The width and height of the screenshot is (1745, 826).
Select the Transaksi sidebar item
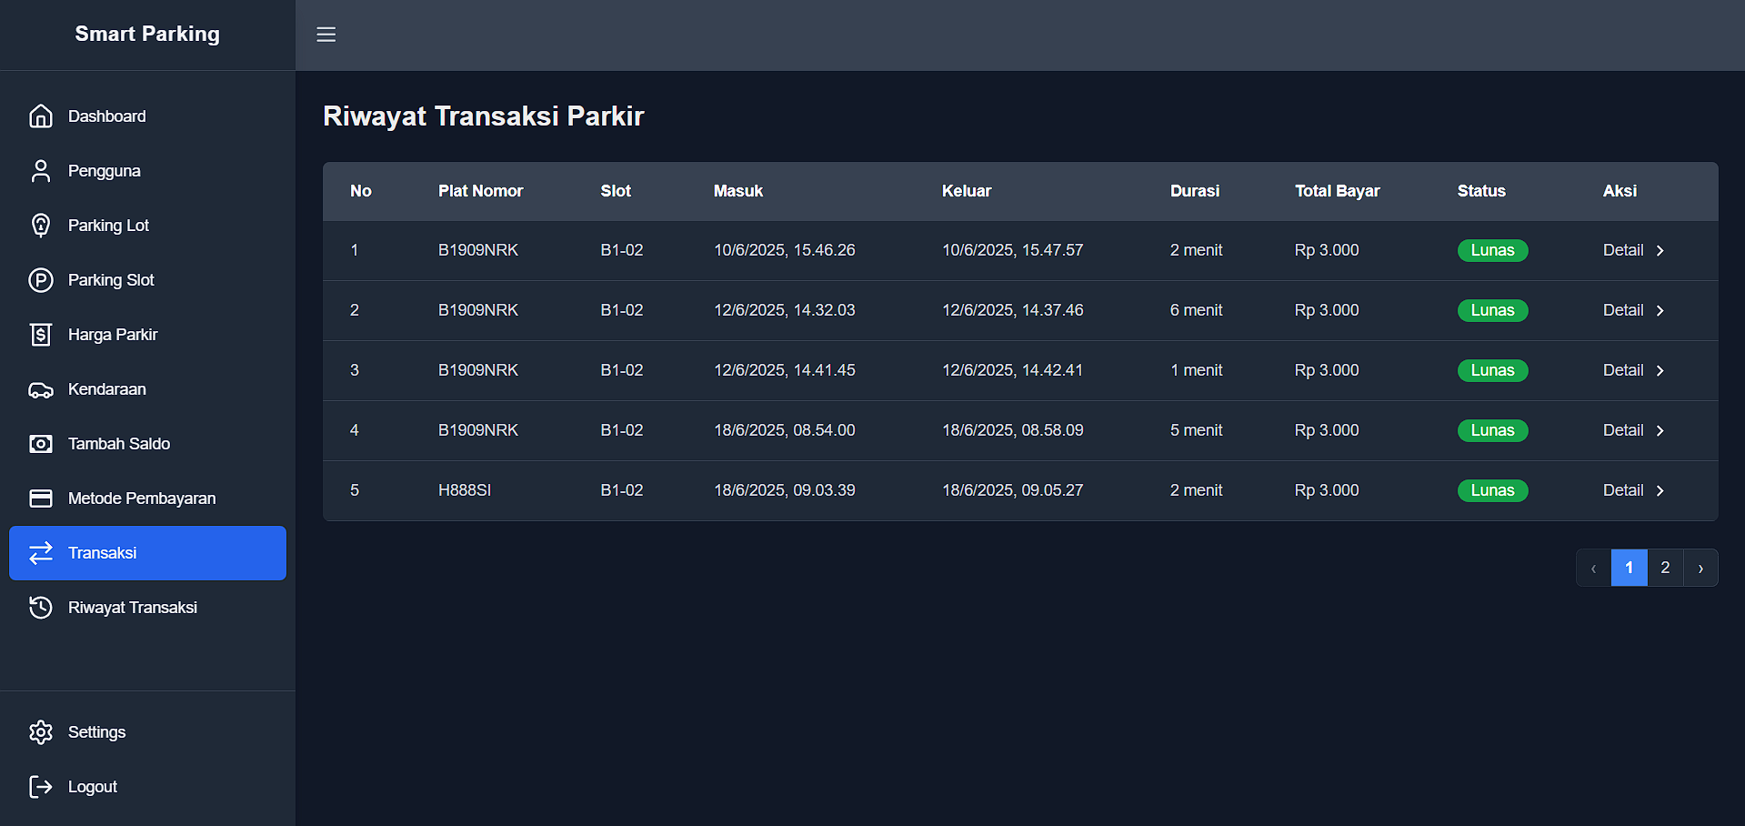(147, 553)
